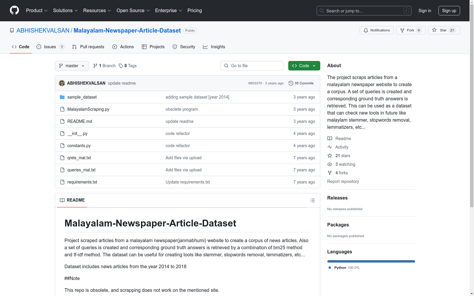Click the bell icon in the Notifications button
Viewport: 474px width, 296px height.
(366, 30)
